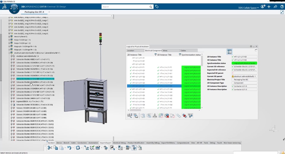Expand hinge-1 A (Hinge-1-1) node

(x=9, y=40)
